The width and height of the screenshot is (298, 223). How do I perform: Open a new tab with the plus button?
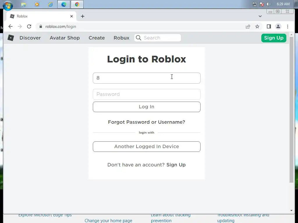[x=82, y=16]
